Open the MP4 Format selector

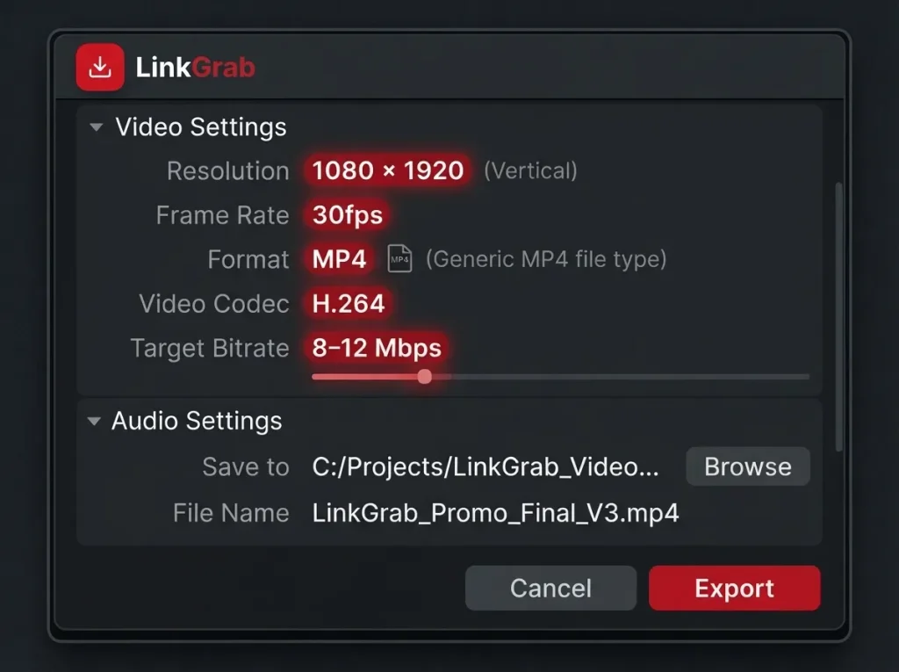point(339,259)
